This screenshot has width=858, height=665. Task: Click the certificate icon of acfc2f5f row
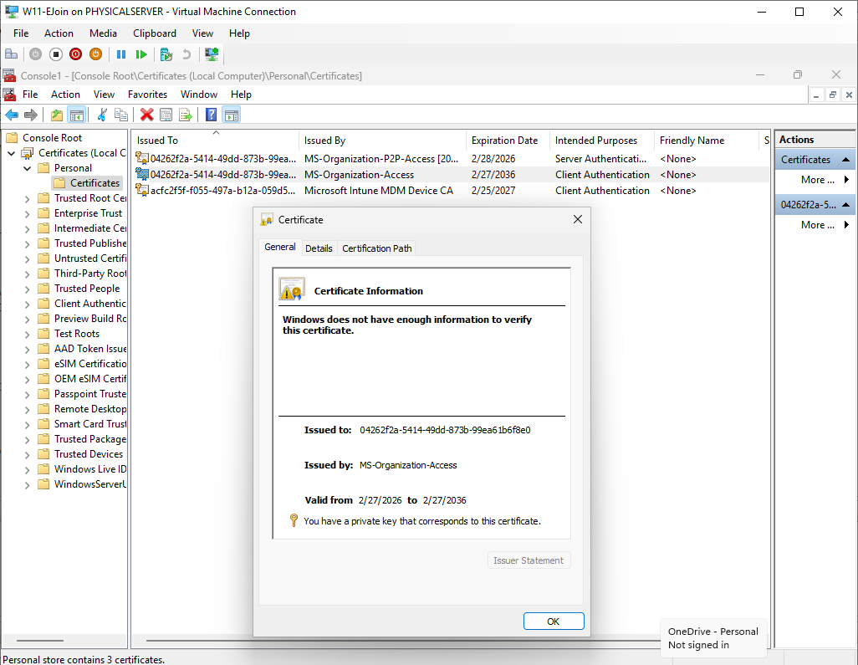point(141,191)
